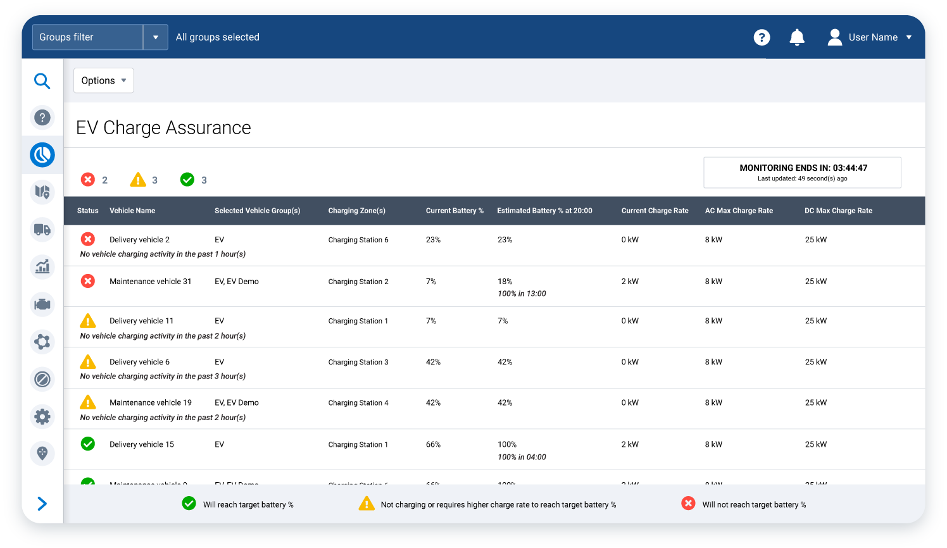Image resolution: width=947 pixels, height=548 pixels.
Task: Click the help question mark in the top bar
Action: [x=762, y=37]
